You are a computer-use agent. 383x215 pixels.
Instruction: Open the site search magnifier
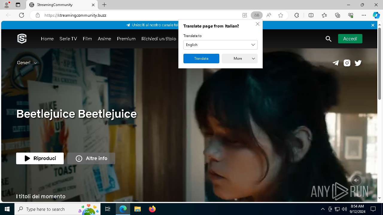click(x=329, y=39)
